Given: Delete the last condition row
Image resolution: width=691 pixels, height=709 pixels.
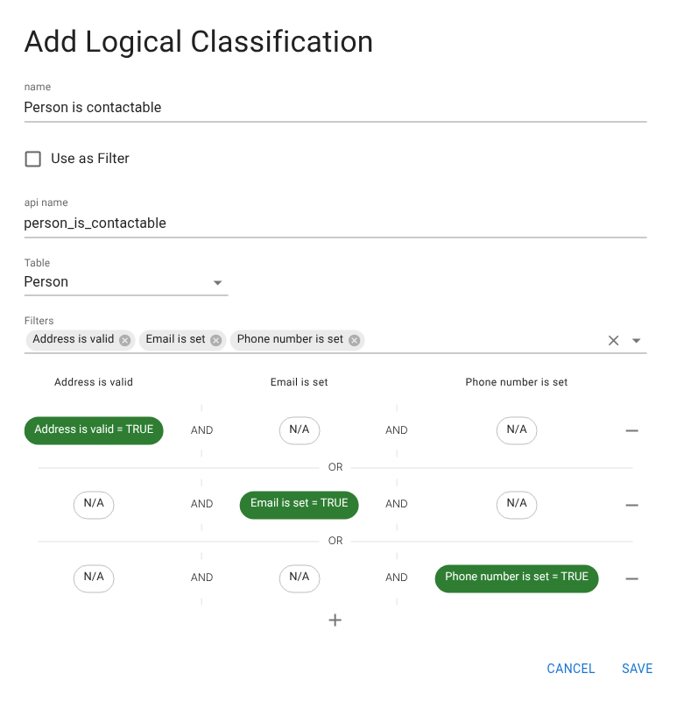Looking at the screenshot, I should point(631,578).
